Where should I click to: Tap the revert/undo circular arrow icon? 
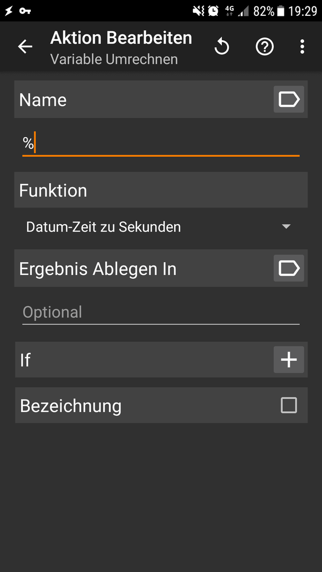[222, 47]
